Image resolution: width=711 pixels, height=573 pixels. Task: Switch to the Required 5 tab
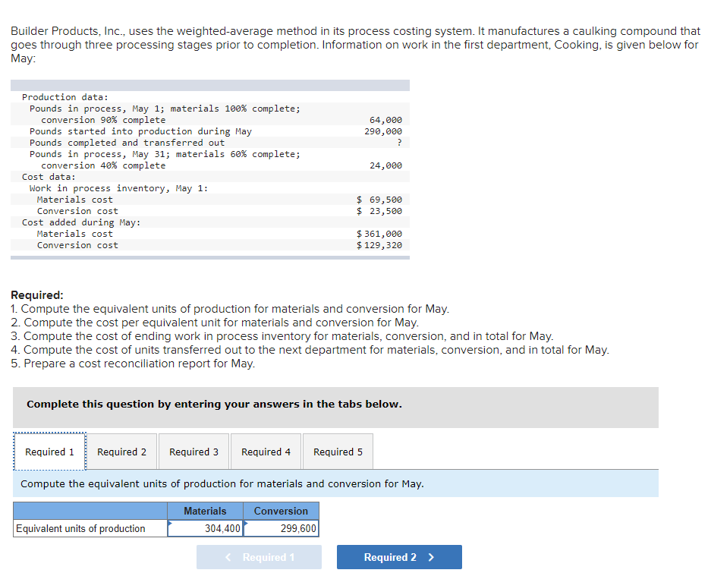click(x=338, y=451)
